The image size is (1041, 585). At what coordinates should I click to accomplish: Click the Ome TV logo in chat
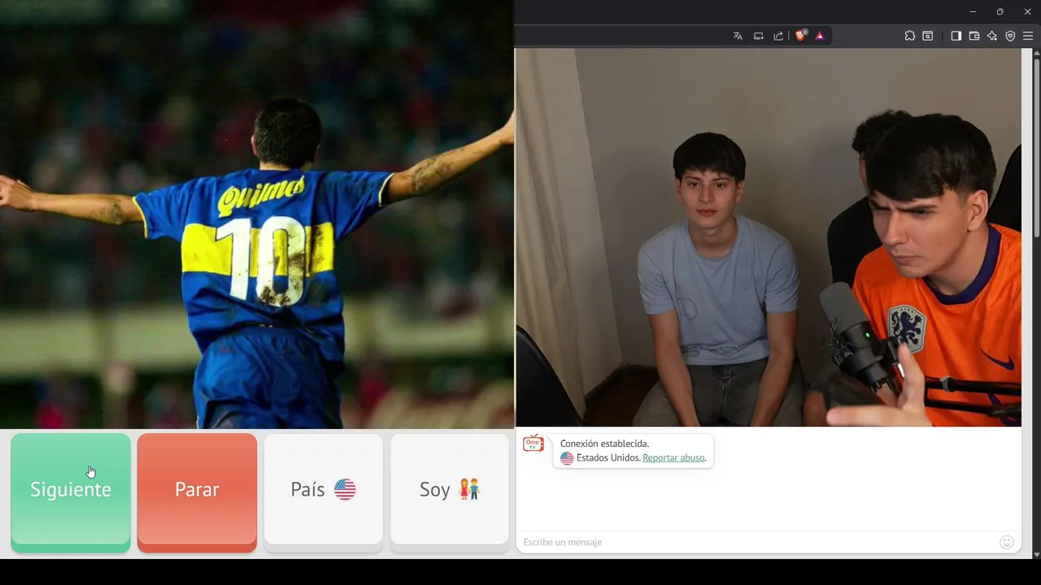coord(534,444)
